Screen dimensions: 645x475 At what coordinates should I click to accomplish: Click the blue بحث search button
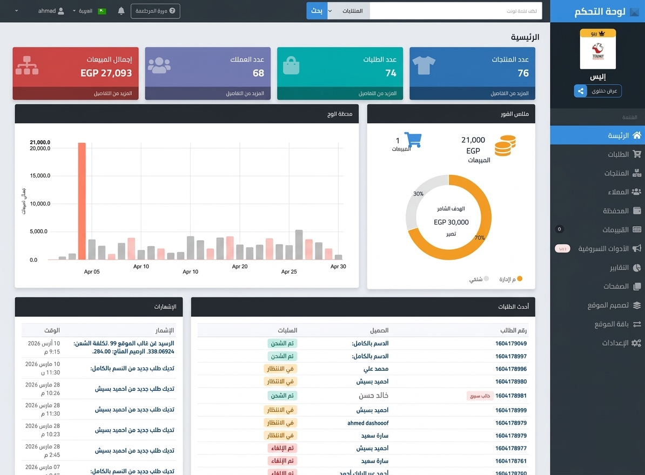click(317, 11)
